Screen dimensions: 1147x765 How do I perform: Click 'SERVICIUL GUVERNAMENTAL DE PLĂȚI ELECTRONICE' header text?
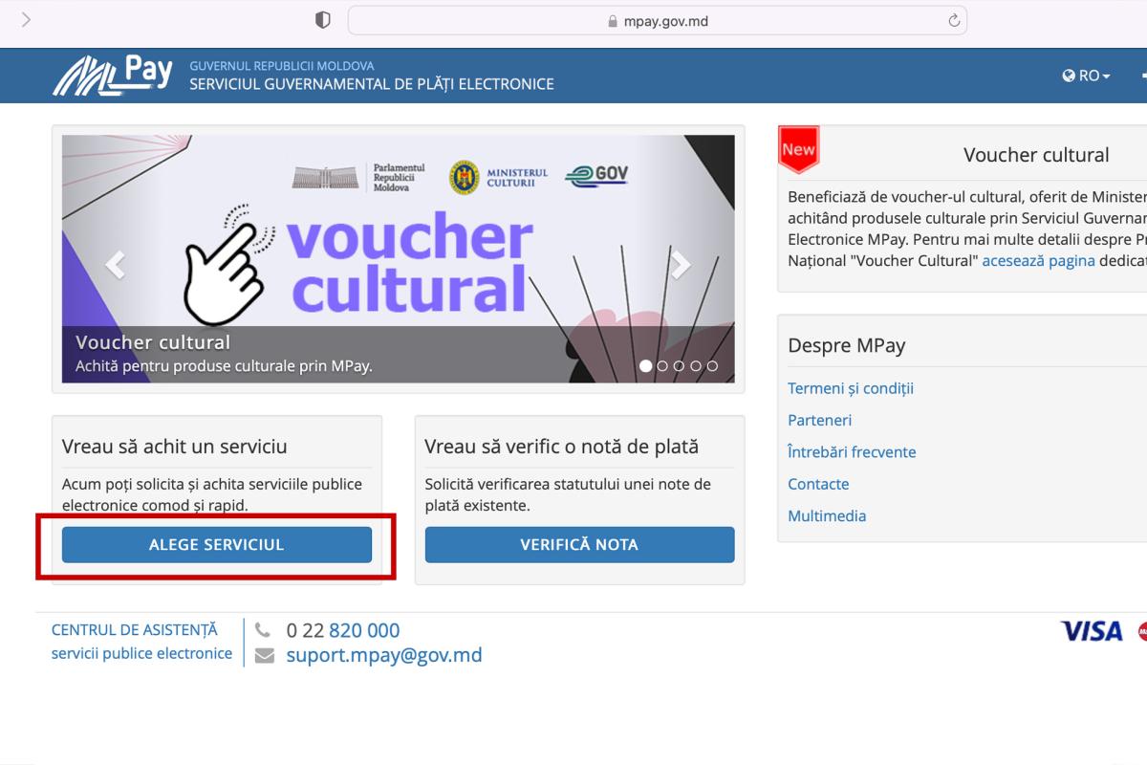(x=372, y=84)
